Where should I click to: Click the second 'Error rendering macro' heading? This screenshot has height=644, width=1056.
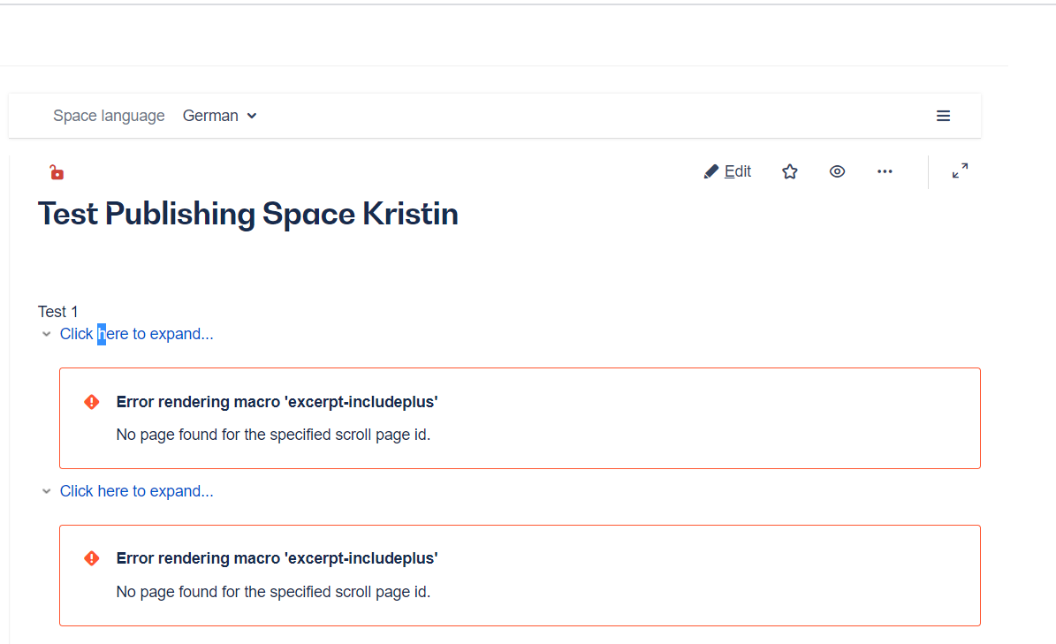coord(277,558)
